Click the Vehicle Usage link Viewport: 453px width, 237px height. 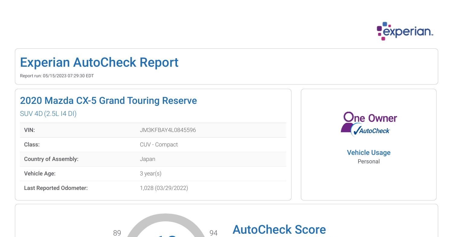(368, 152)
